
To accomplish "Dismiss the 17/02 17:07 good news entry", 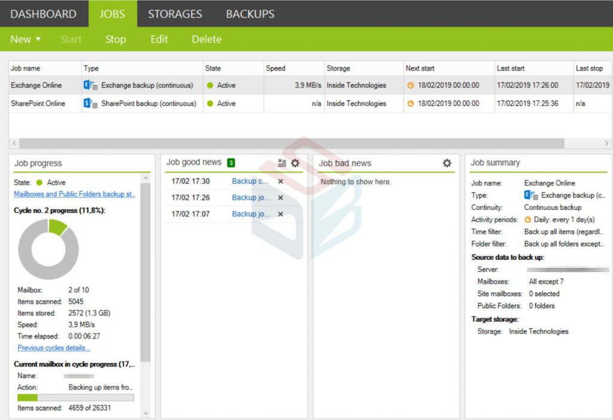I will tap(280, 214).
